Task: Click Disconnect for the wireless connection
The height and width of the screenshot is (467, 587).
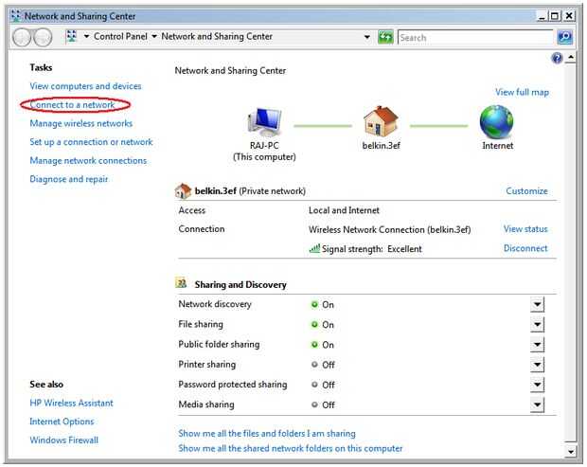Action: click(x=525, y=248)
